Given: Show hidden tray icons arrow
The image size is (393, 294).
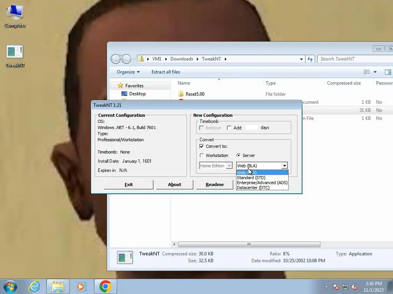Looking at the screenshot, I should pyautogui.click(x=326, y=287).
